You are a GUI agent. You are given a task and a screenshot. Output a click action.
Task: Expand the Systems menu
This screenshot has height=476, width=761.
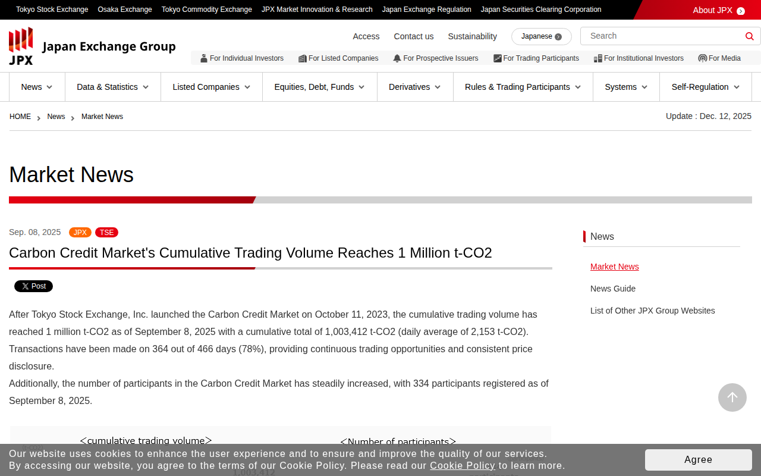point(627,87)
